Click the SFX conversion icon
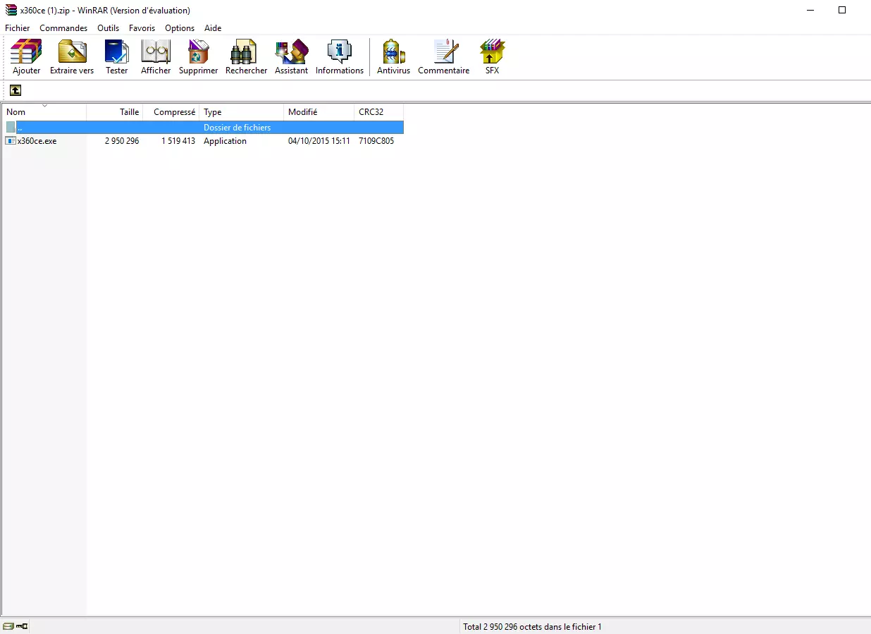The width and height of the screenshot is (871, 634). coord(492,51)
